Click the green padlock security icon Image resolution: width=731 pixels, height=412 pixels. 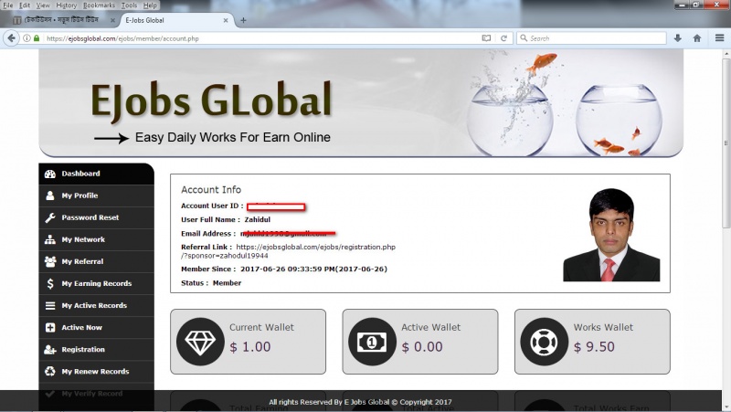click(x=37, y=38)
